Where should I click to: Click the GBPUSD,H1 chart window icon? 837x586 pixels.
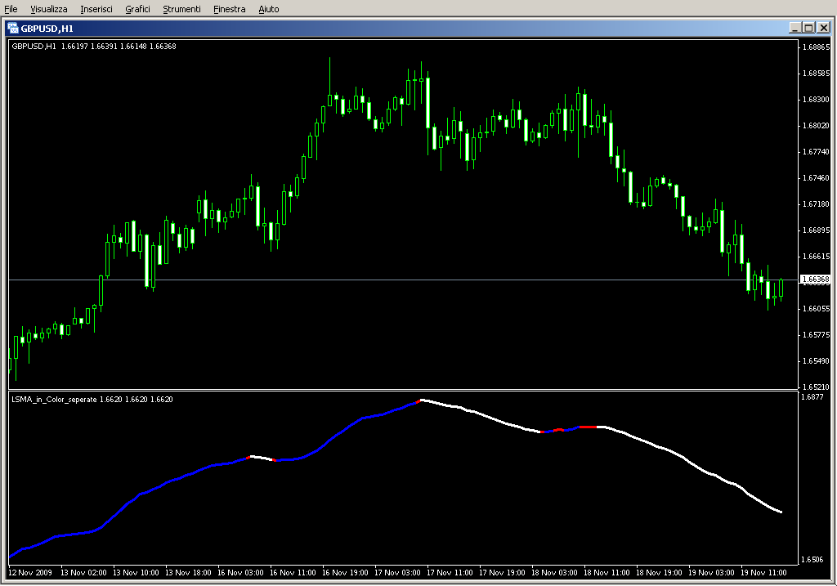coord(13,29)
